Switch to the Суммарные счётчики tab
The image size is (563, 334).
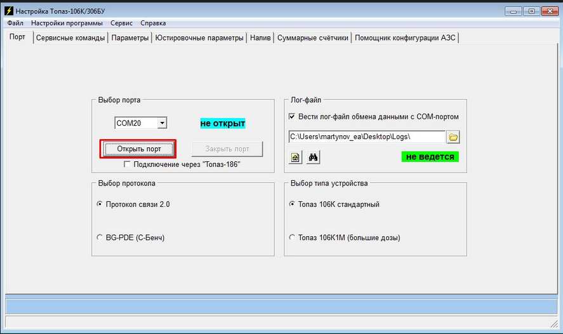click(313, 37)
